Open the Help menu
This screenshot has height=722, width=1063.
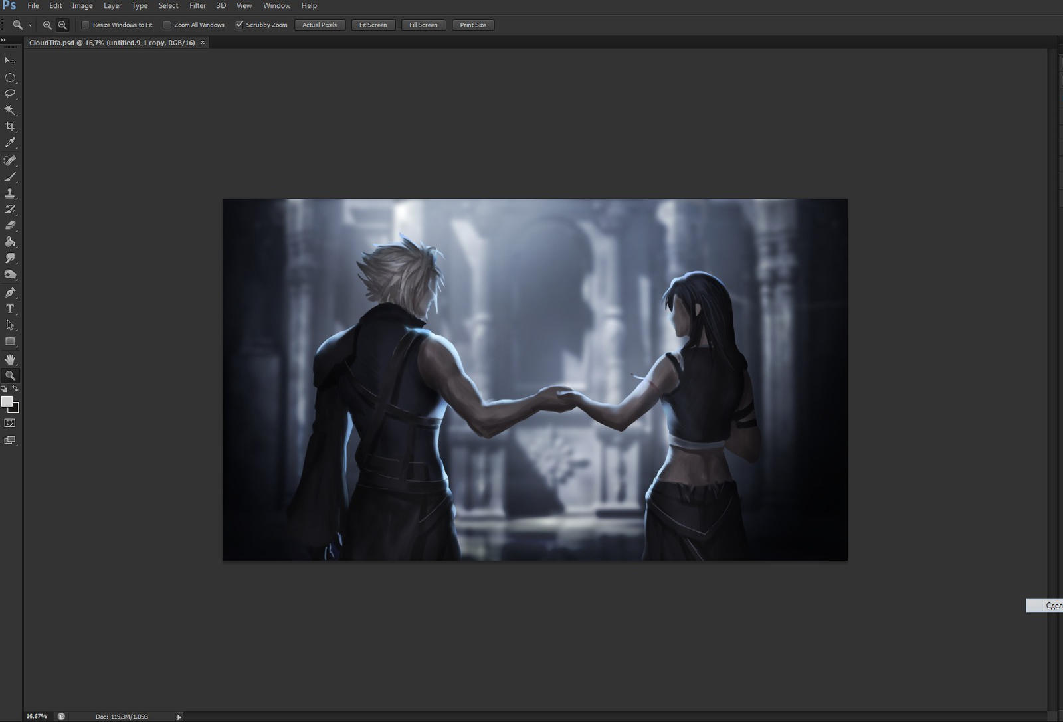pyautogui.click(x=309, y=5)
